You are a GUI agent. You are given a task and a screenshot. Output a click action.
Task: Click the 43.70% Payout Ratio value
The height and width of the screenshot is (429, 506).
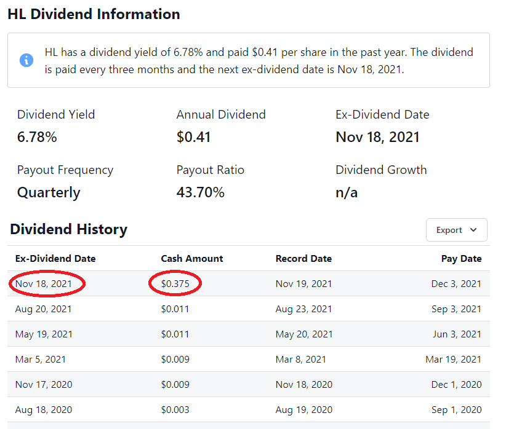200,192
